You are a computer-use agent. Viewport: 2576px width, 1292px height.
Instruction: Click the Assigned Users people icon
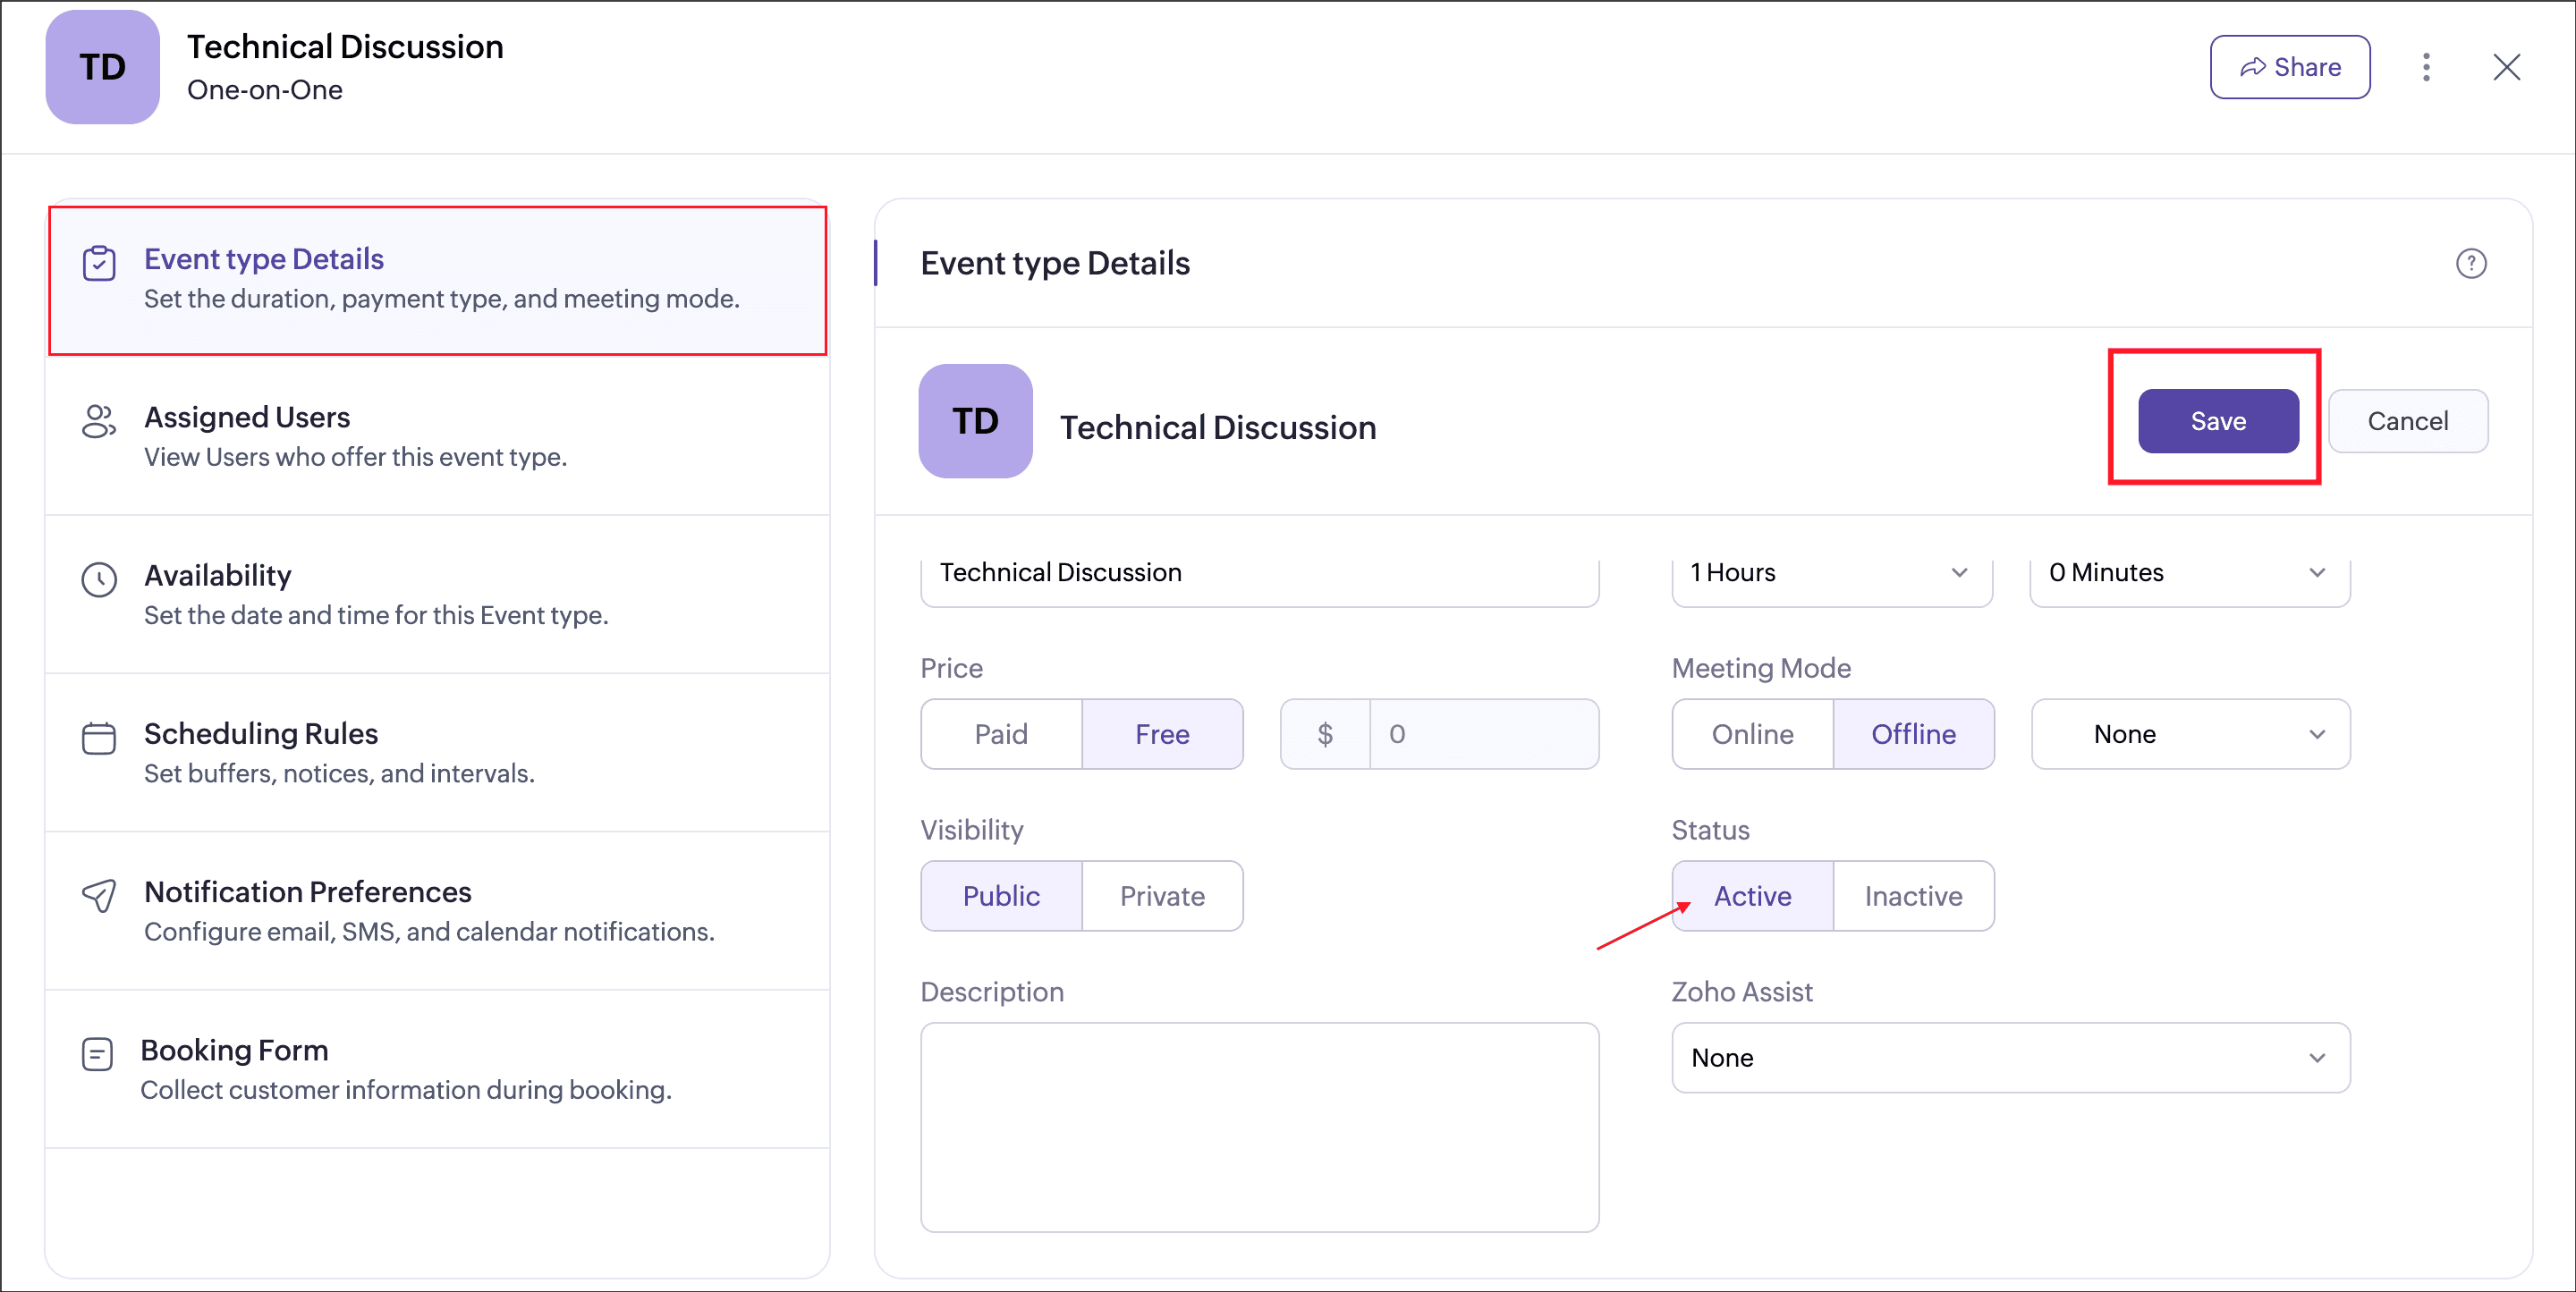pyautogui.click(x=99, y=421)
